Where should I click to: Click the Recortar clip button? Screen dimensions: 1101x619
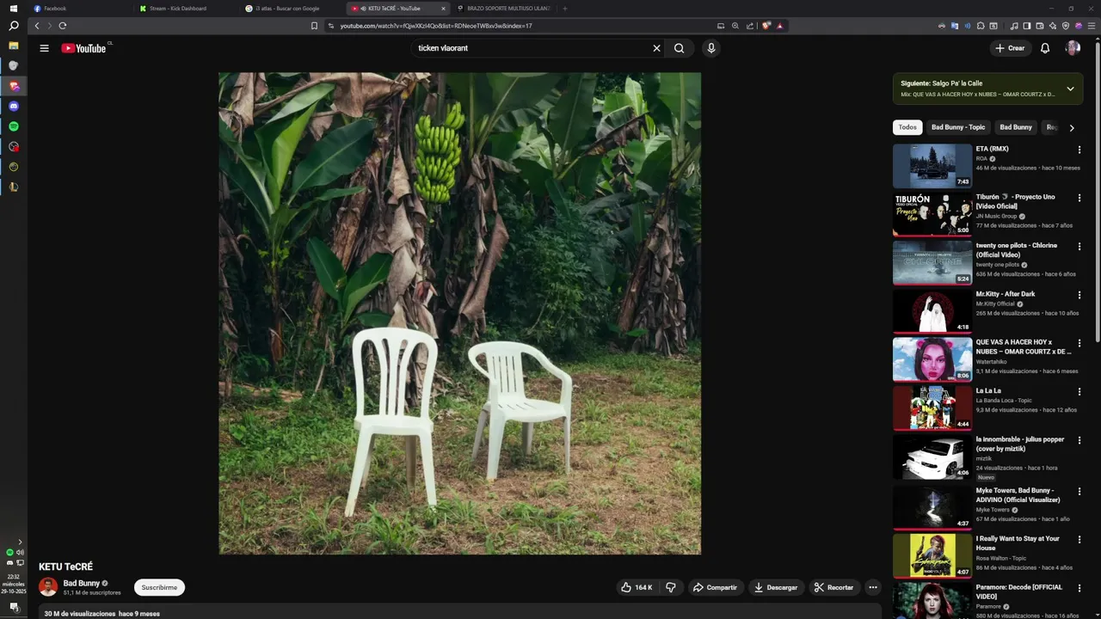click(x=833, y=587)
